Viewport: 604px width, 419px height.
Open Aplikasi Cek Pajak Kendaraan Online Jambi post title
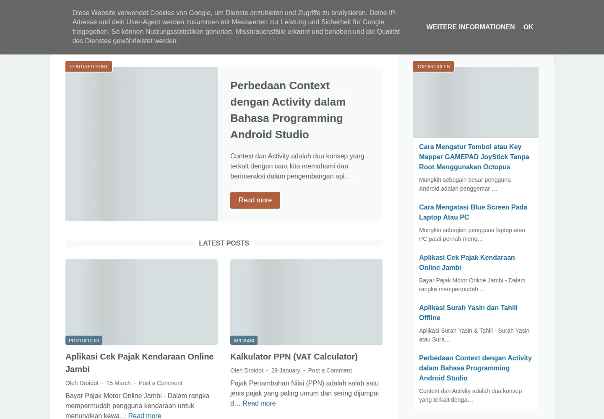pyautogui.click(x=139, y=363)
